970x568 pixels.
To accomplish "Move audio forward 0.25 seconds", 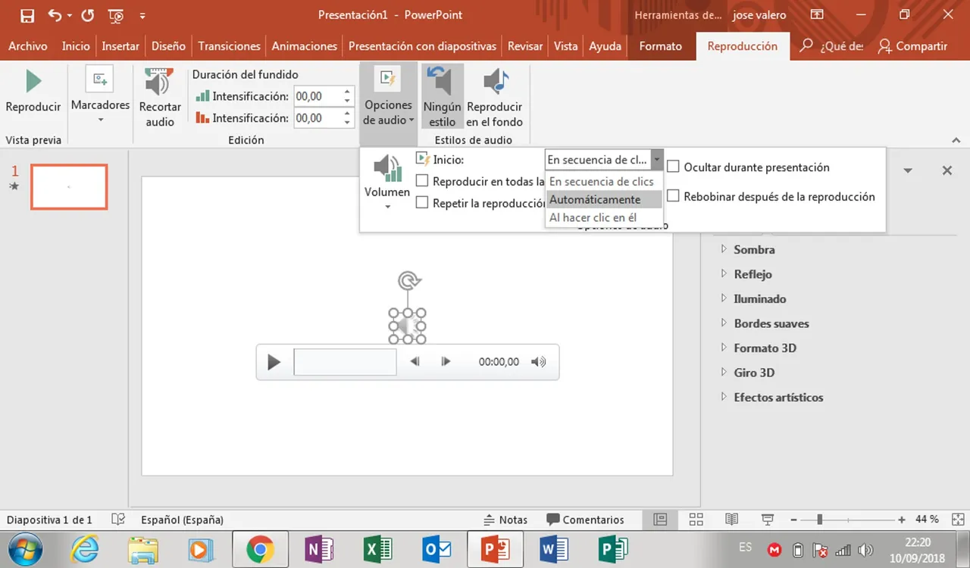I will (x=446, y=362).
